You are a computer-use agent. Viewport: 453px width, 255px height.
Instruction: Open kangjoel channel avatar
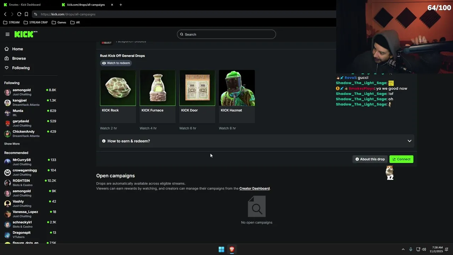click(x=7, y=103)
